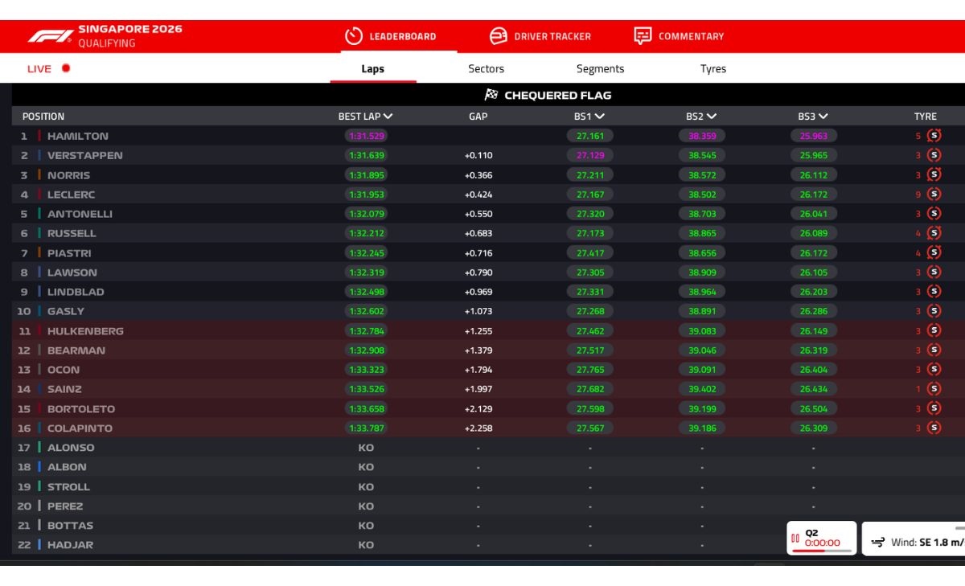Viewport: 965px width, 586px height.
Task: Click Russell's soft tyre icon
Action: point(934,233)
